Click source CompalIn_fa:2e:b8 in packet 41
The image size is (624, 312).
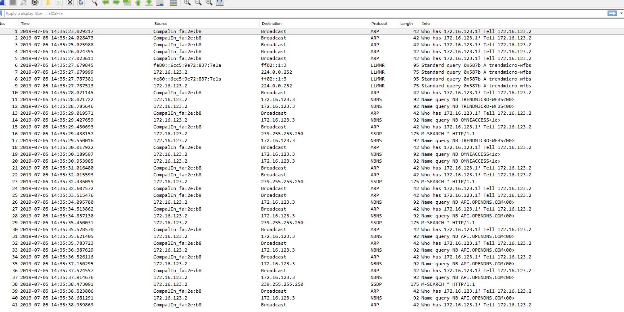point(177,305)
